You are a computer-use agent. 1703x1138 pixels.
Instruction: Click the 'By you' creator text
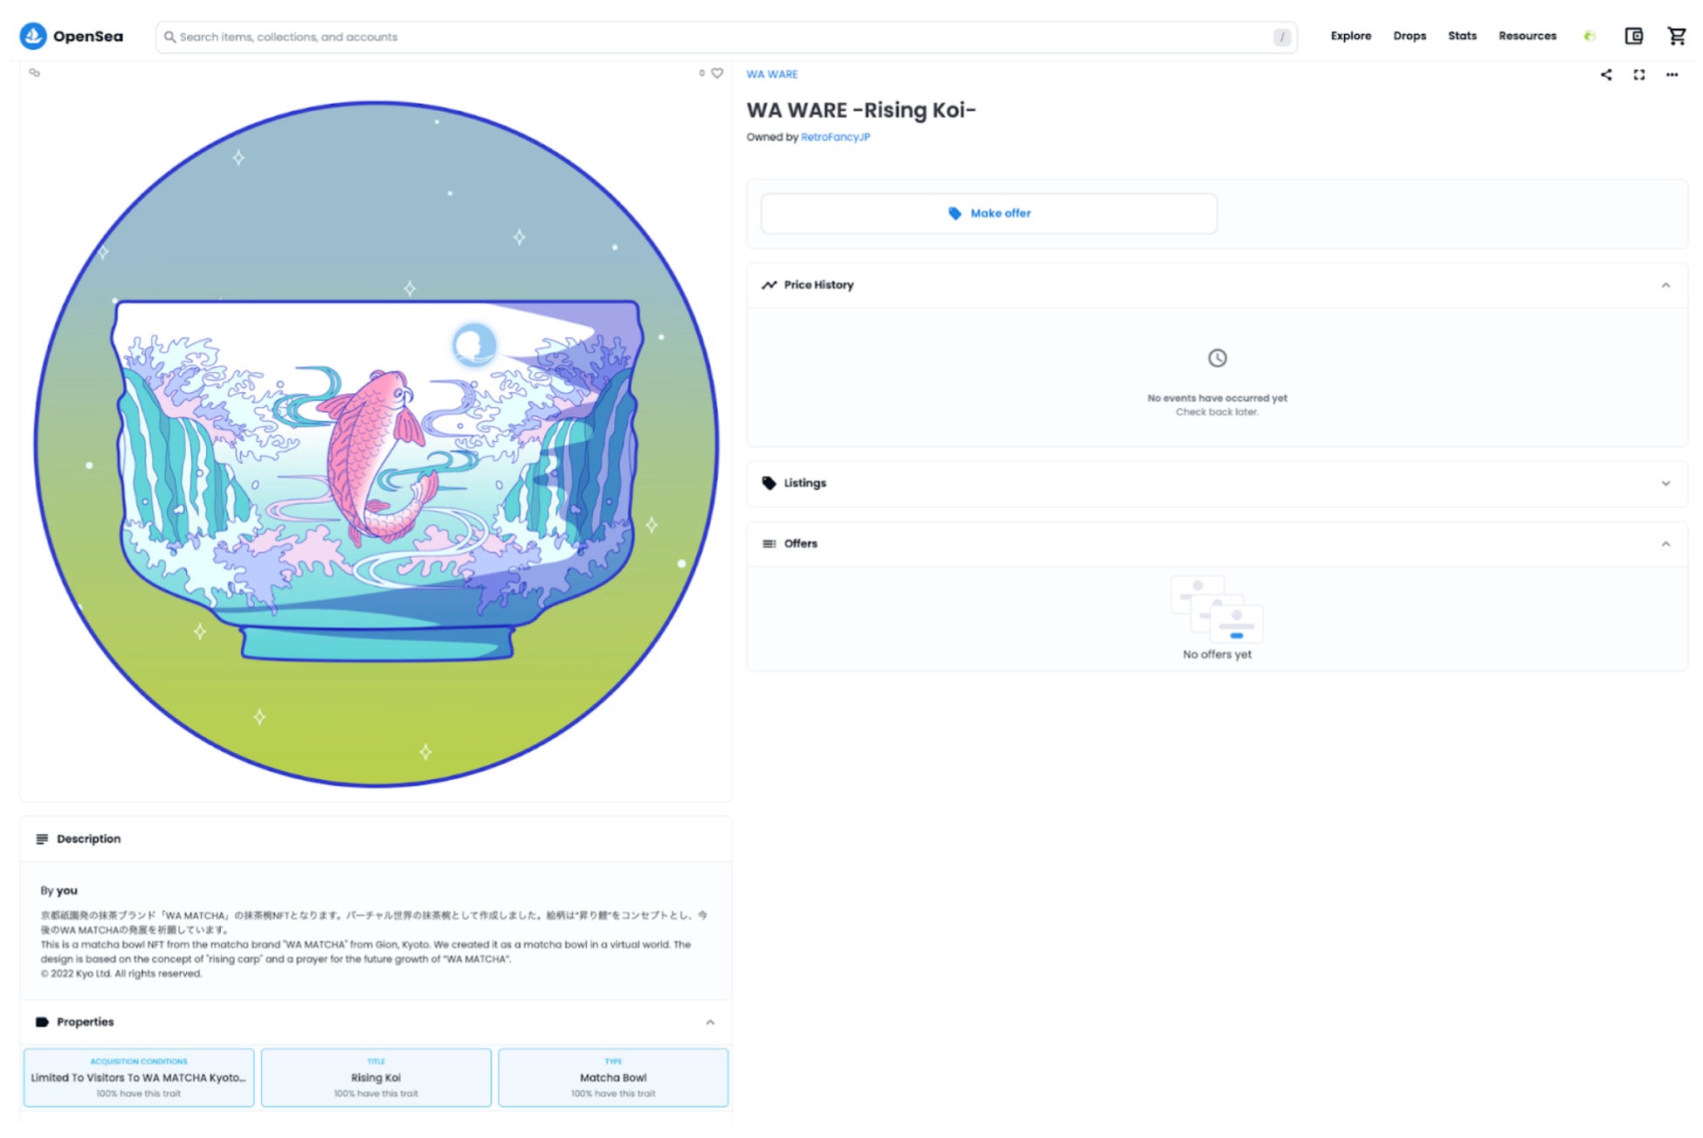pos(59,891)
